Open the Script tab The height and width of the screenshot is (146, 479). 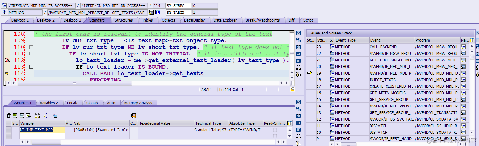(x=308, y=20)
